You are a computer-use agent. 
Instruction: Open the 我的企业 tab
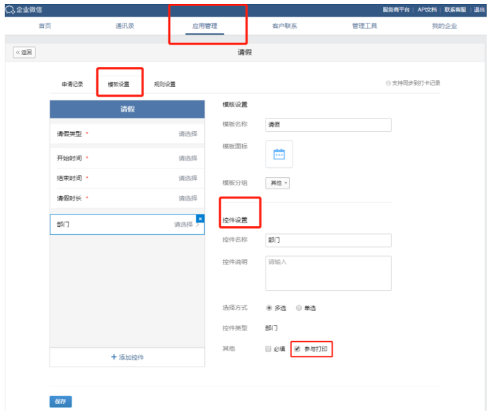coord(444,25)
